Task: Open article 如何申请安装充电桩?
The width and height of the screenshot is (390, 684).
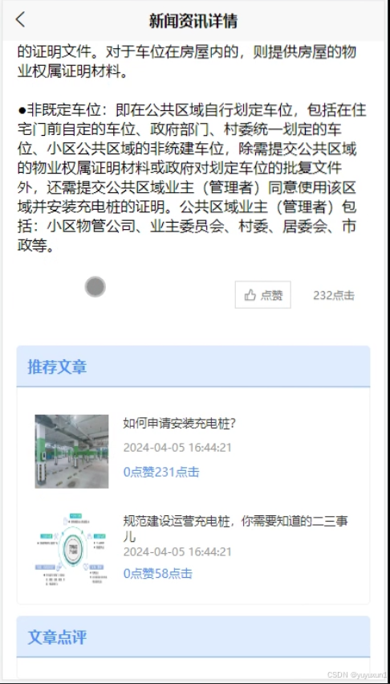Action: 180,423
